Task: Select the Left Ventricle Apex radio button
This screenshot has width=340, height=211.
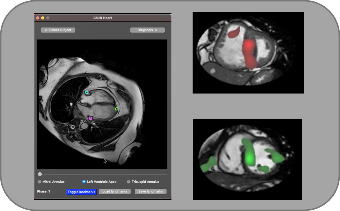Action: coord(84,182)
